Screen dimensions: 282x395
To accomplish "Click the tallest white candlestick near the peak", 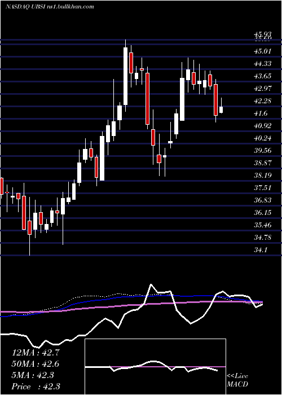I will click(x=125, y=76).
